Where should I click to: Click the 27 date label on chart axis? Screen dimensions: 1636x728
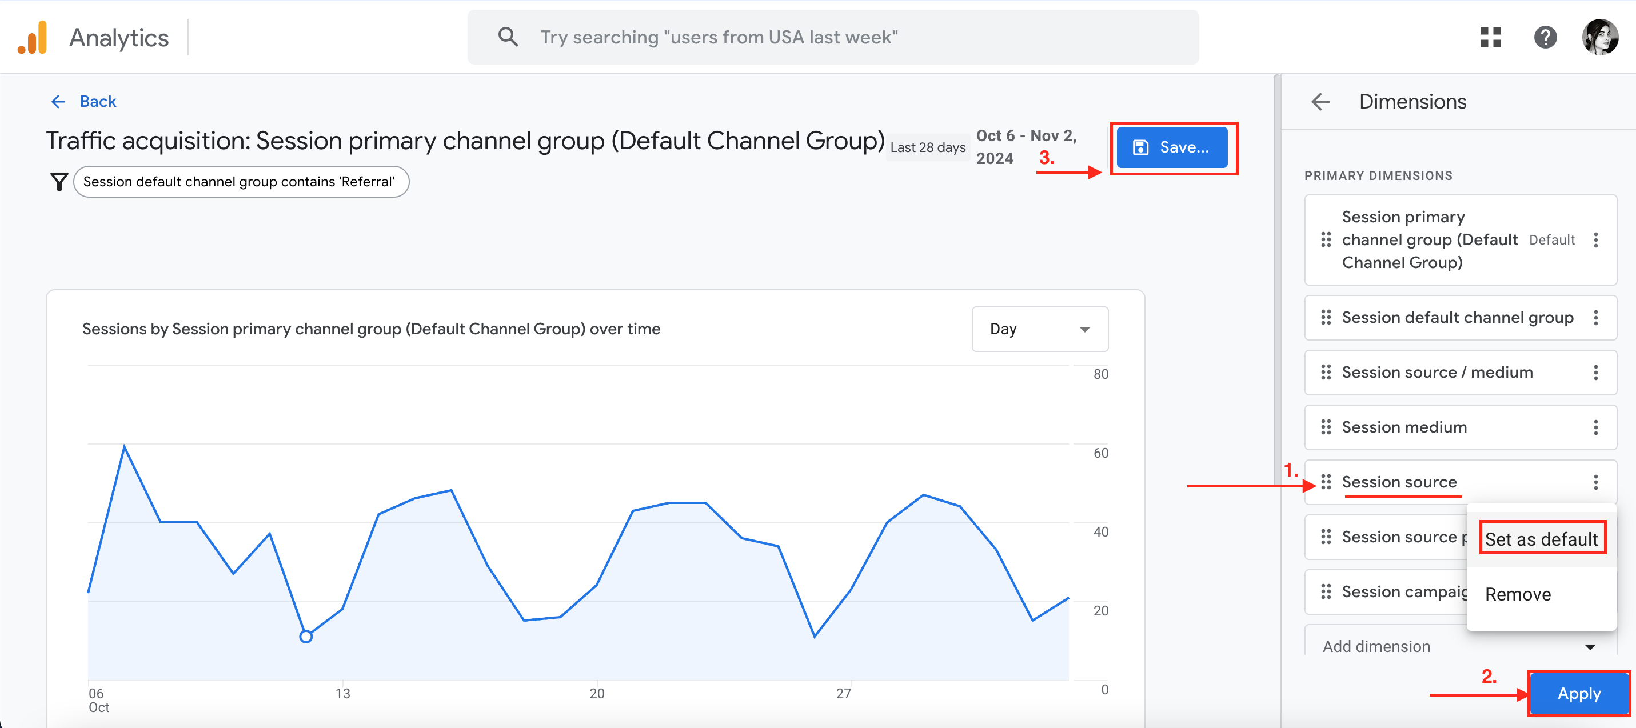point(843,693)
